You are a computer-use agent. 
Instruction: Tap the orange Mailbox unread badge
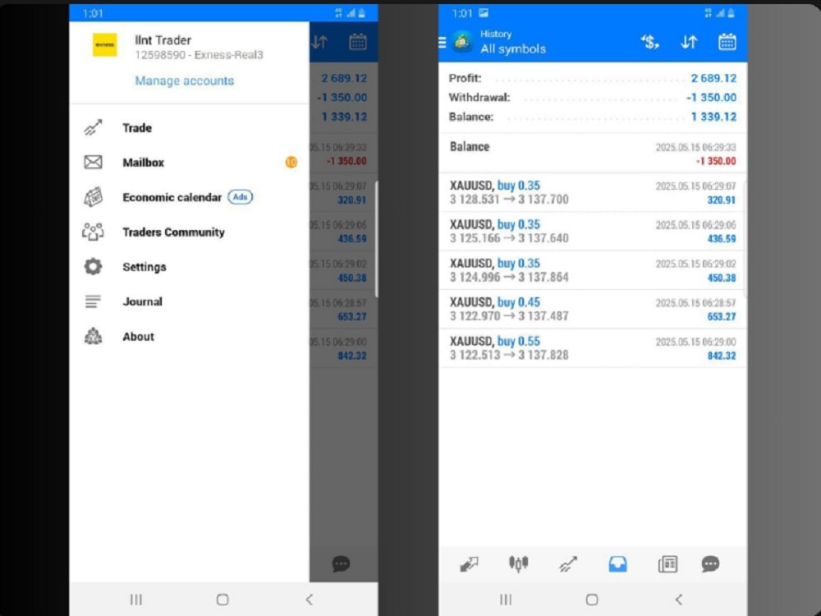(x=291, y=163)
